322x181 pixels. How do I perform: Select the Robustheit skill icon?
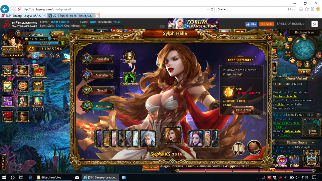pos(129,79)
